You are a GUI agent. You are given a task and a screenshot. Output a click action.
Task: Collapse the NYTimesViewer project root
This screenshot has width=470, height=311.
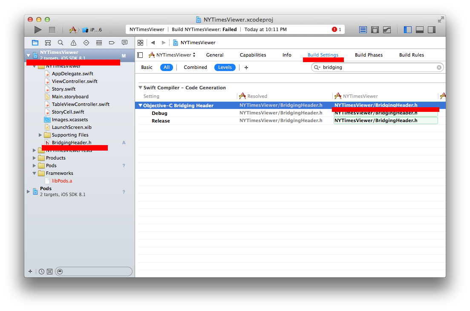tap(29, 55)
